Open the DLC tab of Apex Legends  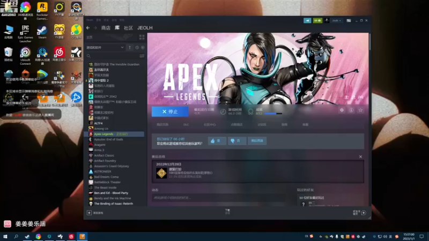pos(186,125)
